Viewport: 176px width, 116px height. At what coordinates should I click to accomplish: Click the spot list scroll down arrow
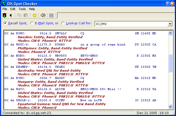click(170, 107)
